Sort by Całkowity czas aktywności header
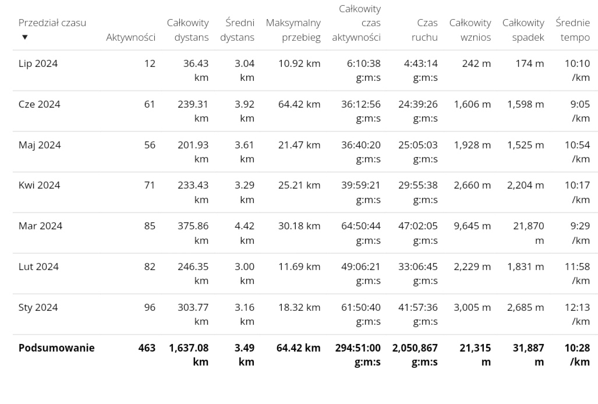Image resolution: width=598 pixels, height=404 pixels. (356, 23)
